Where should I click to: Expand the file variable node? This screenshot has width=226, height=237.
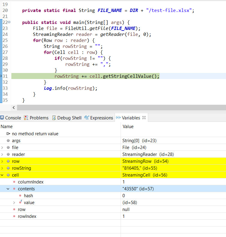coord(2,148)
